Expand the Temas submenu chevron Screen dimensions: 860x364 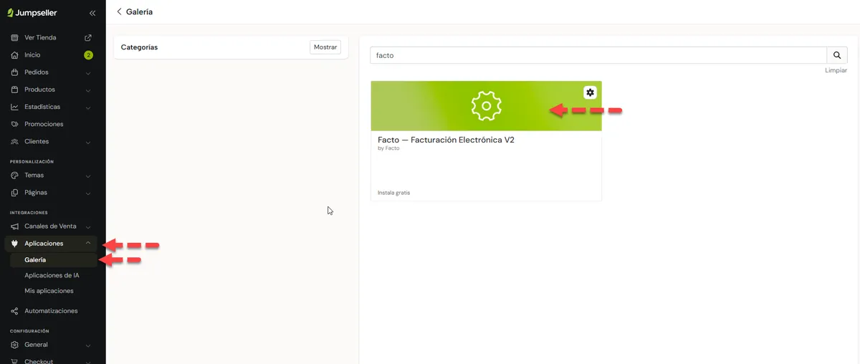point(88,176)
